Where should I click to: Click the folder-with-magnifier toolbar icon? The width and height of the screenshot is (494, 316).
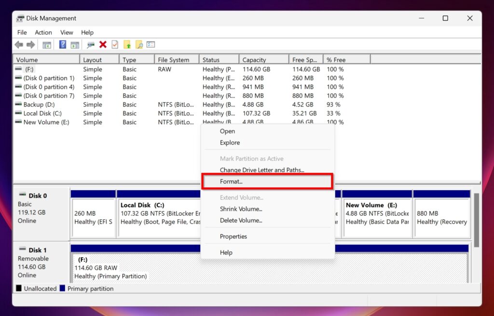tap(140, 44)
